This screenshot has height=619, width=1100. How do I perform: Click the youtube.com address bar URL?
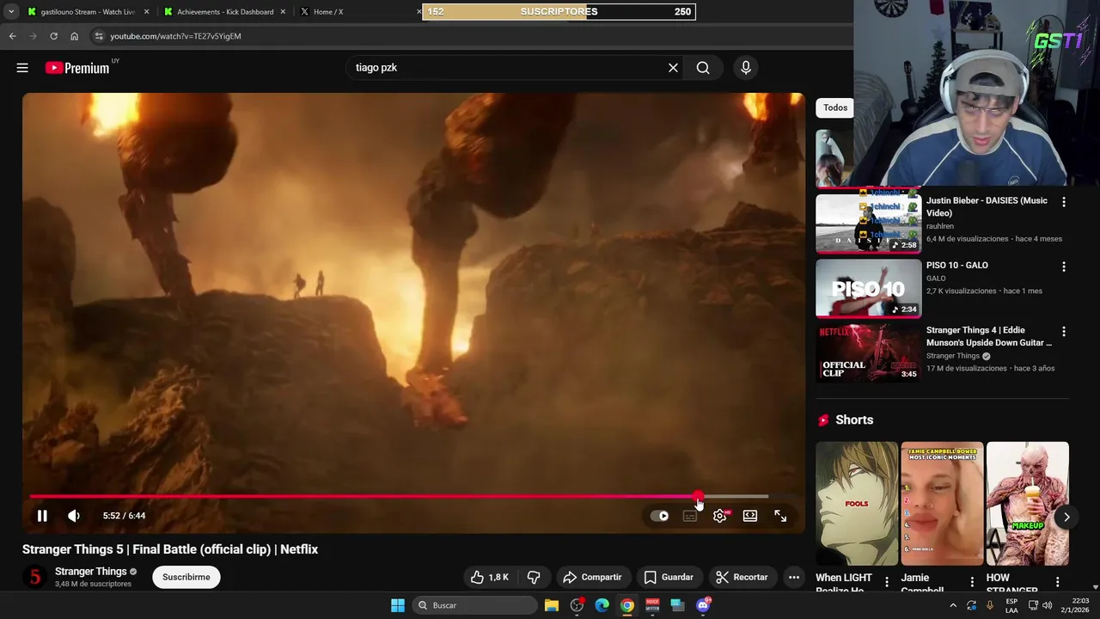[x=175, y=36]
